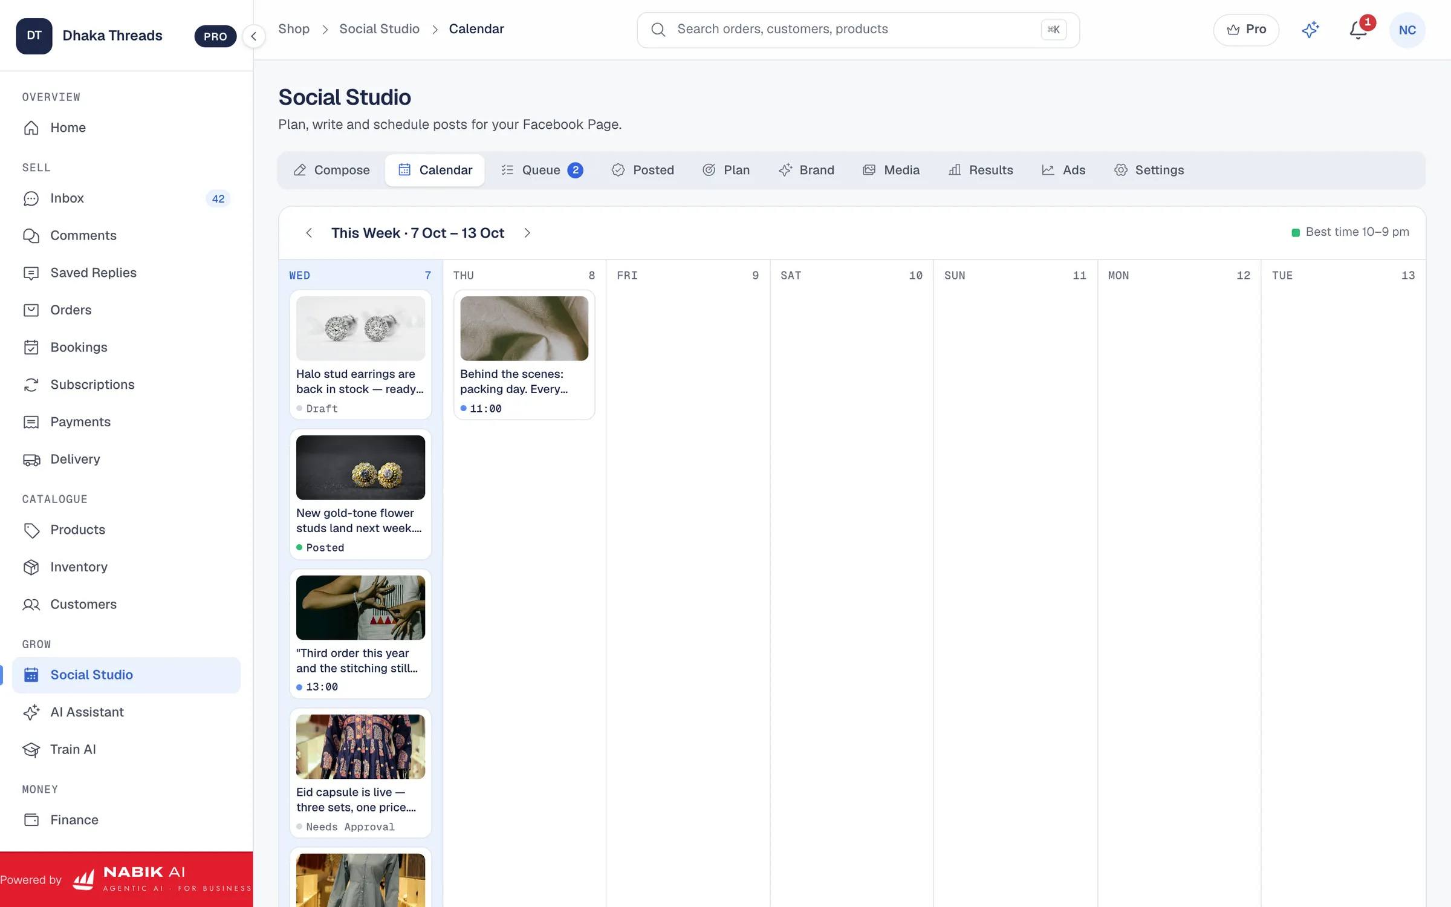Open the Inventory box icon
This screenshot has height=907, width=1451.
click(x=31, y=567)
